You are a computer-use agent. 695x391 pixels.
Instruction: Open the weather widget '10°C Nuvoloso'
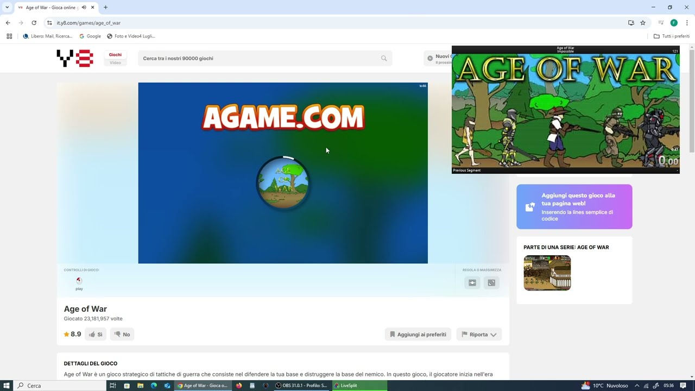pyautogui.click(x=604, y=386)
